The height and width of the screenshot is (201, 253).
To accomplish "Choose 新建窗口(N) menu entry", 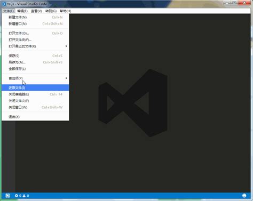I will pyautogui.click(x=35, y=24).
